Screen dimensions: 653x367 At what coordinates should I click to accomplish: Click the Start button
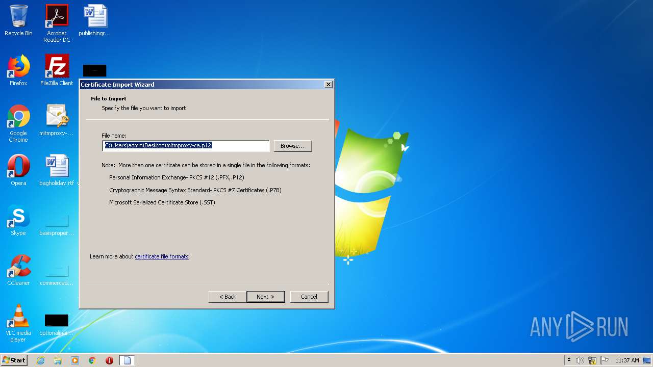click(14, 360)
